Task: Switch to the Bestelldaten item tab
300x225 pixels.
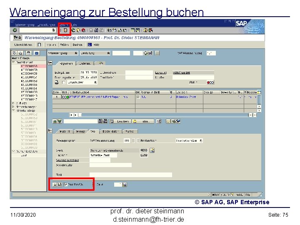Action: click(x=110, y=131)
